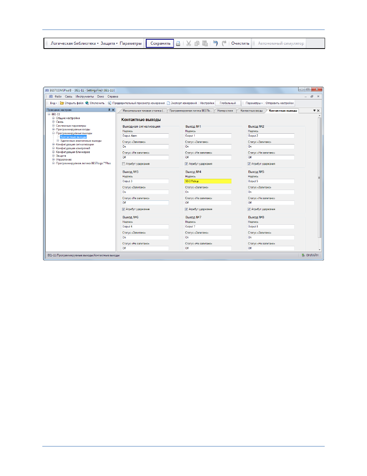The image size is (367, 476).
Task: Select the BE1-11 root tree item
Action: point(56,114)
